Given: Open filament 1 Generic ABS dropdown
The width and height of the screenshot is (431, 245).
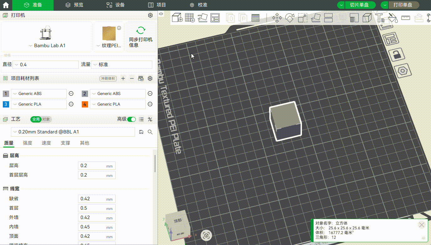Looking at the screenshot, I should 39,94.
